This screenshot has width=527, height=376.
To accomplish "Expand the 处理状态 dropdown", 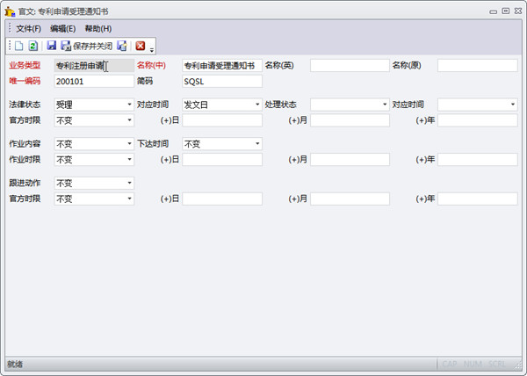I will pos(385,105).
